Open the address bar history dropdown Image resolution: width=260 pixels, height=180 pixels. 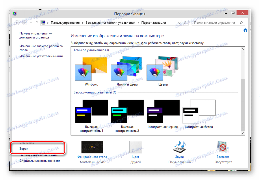coord(179,23)
